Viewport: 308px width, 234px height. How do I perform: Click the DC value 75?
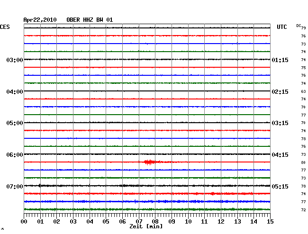[303, 68]
